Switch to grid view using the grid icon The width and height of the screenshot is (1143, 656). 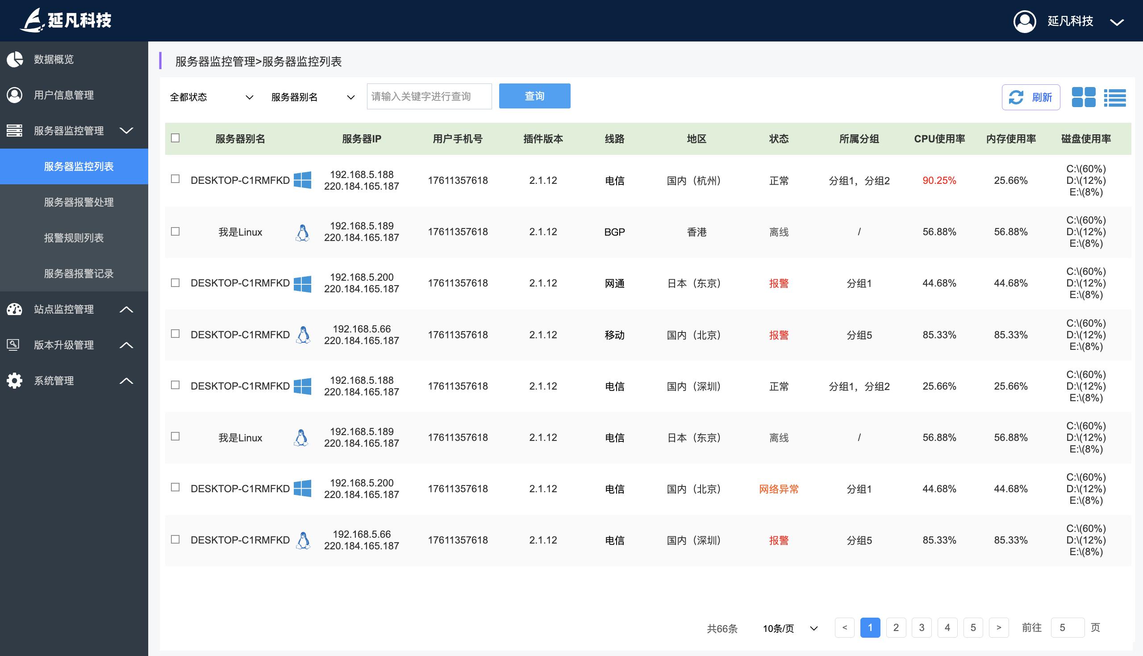click(x=1085, y=96)
